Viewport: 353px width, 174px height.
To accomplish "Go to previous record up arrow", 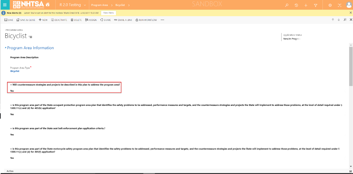I will tap(333, 20).
